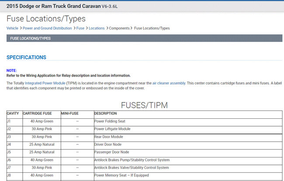
Task: Select 'Power Memory Seat – If Equipped' description
Action: coord(121,175)
